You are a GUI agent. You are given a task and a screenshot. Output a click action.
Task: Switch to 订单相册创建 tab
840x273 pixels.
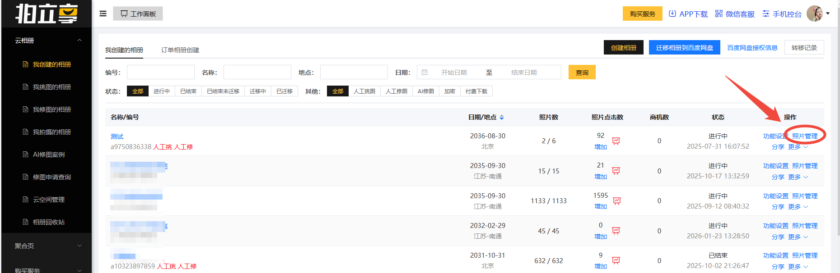click(180, 50)
